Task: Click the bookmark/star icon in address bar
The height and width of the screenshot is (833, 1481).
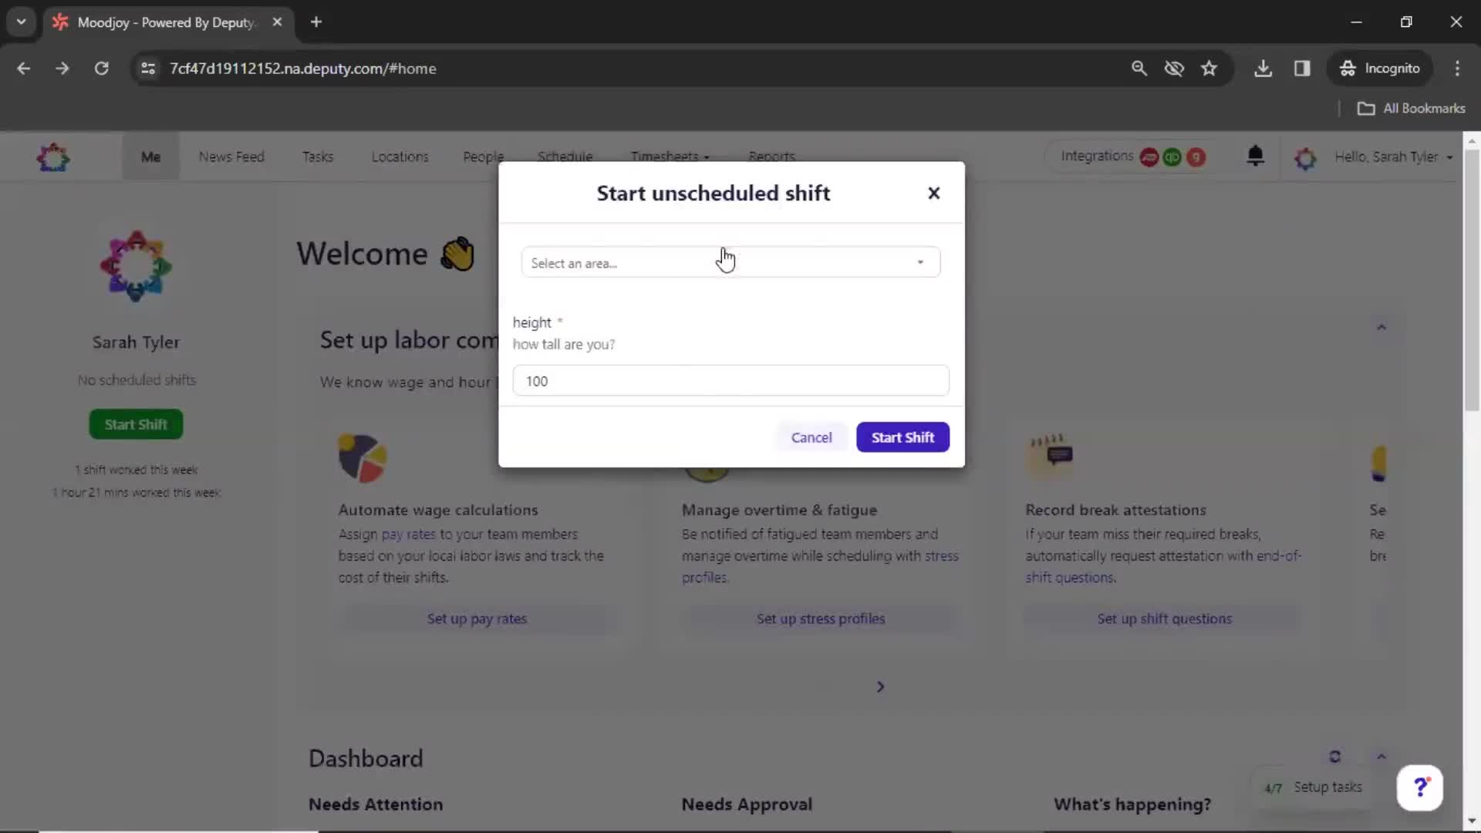Action: [1210, 68]
